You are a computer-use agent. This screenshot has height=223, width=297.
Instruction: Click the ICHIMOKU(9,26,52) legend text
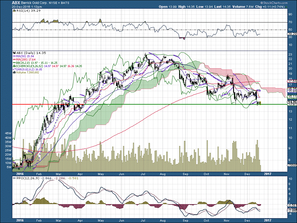click(x=30, y=66)
